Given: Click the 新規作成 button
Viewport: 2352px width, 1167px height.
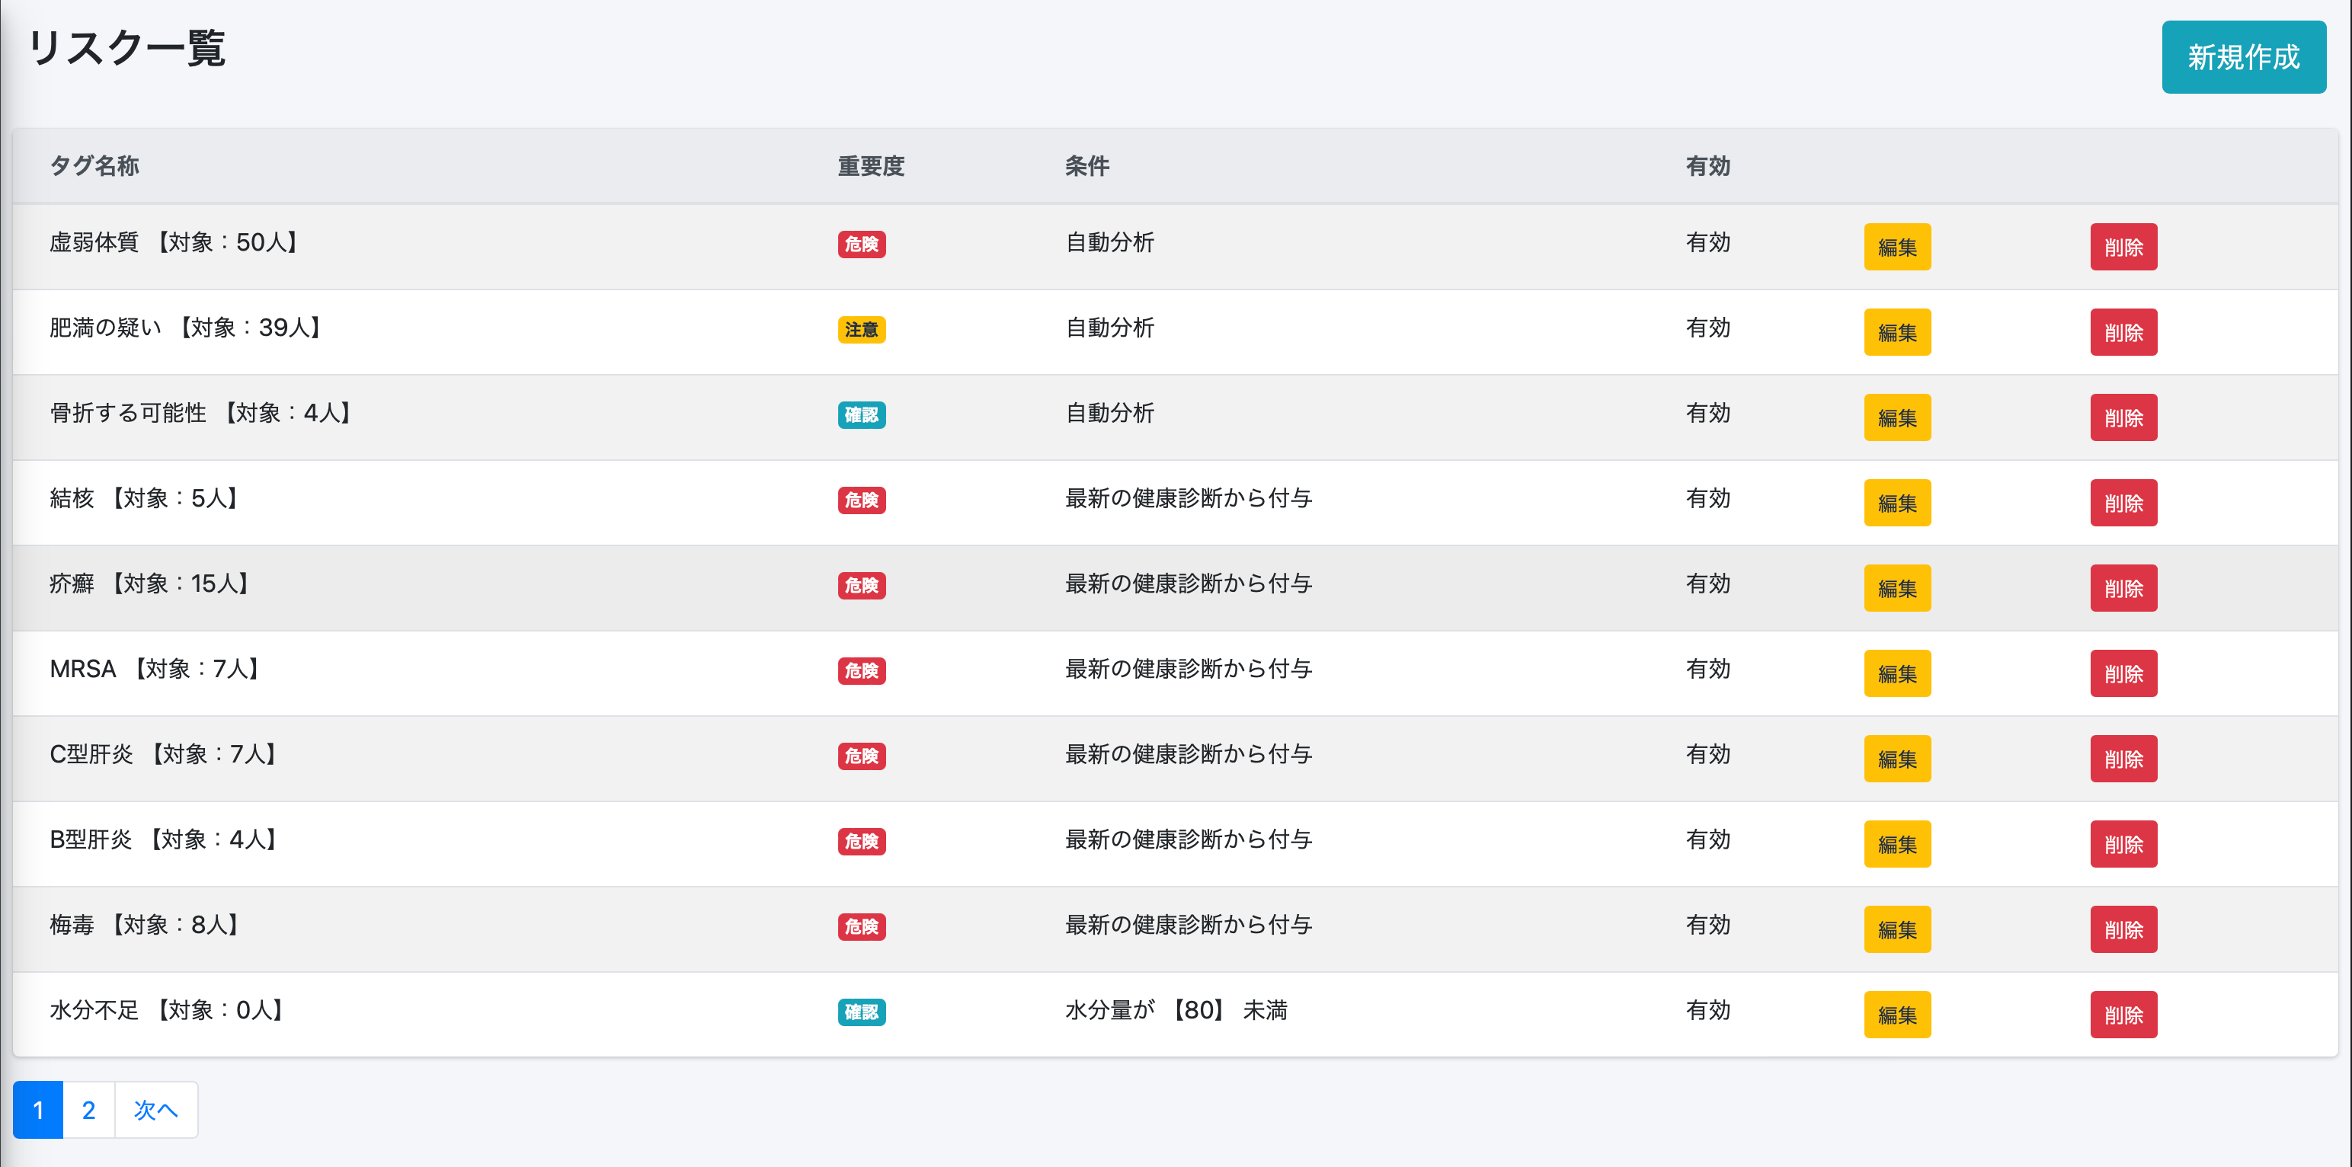Looking at the screenshot, I should (x=2242, y=56).
